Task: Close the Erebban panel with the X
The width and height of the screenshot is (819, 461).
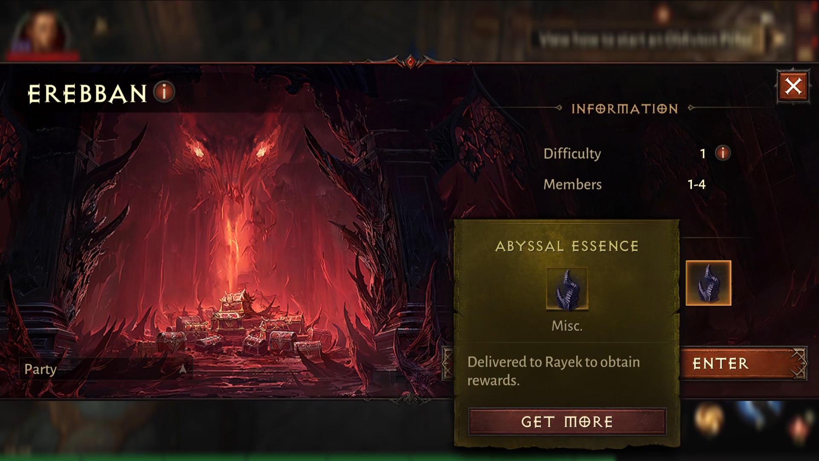Action: (x=793, y=87)
